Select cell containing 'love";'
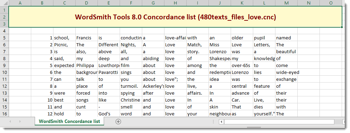 pos(176,79)
